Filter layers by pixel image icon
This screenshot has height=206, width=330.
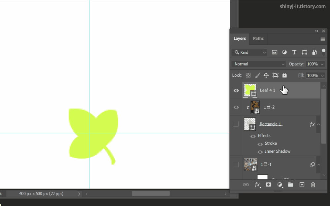coord(275,52)
